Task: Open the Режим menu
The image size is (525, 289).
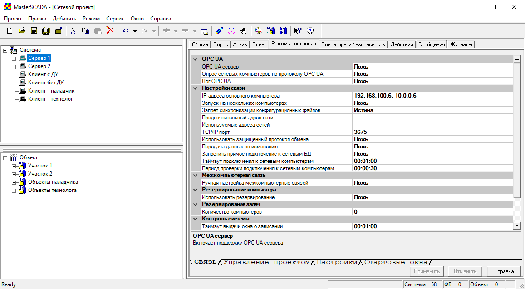Action: [x=91, y=19]
